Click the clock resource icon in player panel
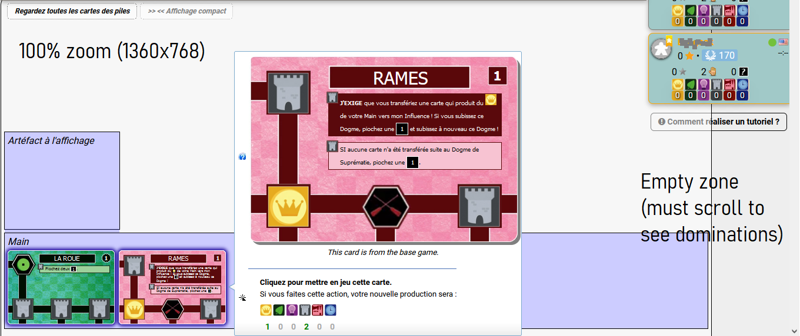The image size is (800, 336). 742,85
